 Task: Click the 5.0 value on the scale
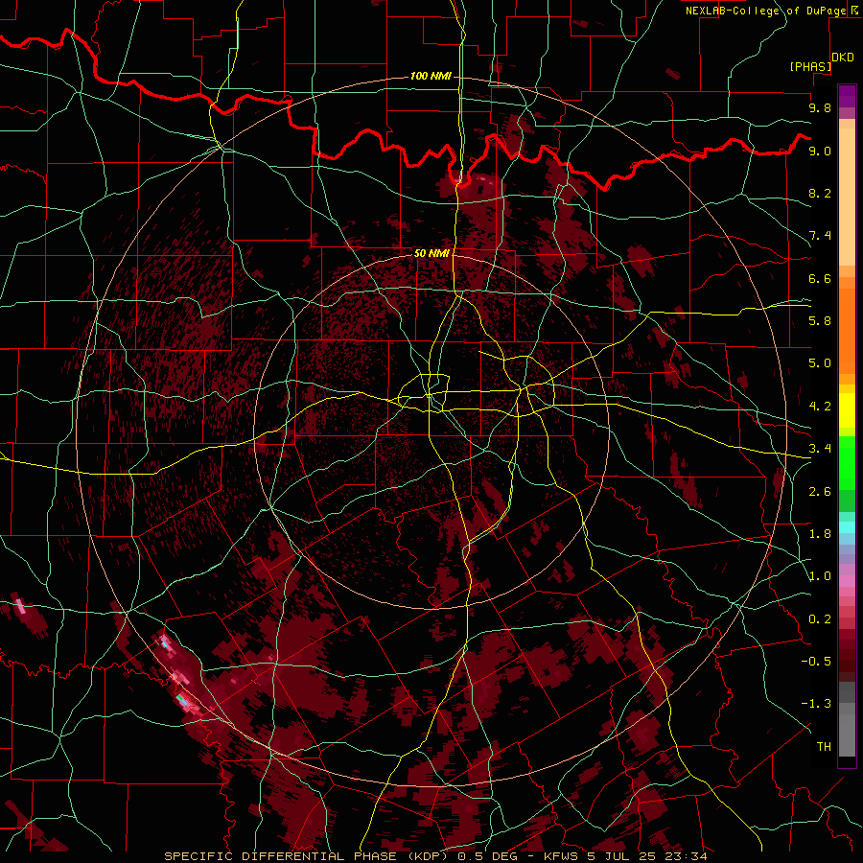pos(820,363)
